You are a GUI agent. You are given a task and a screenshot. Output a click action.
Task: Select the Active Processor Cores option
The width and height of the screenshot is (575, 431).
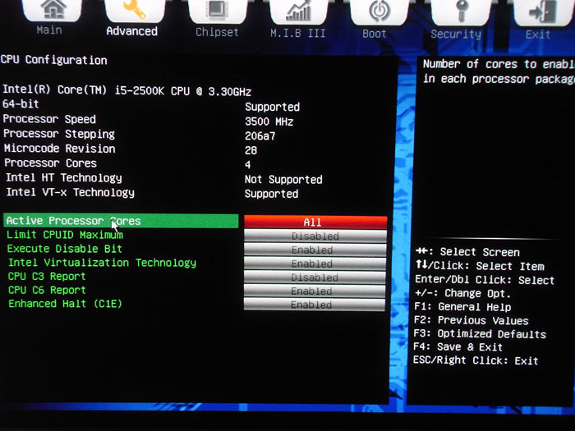click(121, 221)
